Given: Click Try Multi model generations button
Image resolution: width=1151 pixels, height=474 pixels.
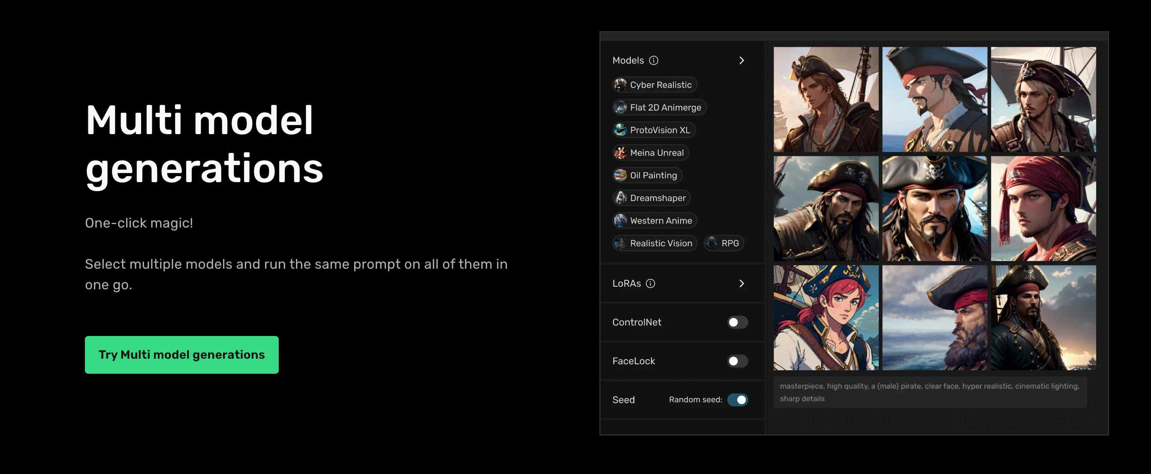Looking at the screenshot, I should [182, 355].
